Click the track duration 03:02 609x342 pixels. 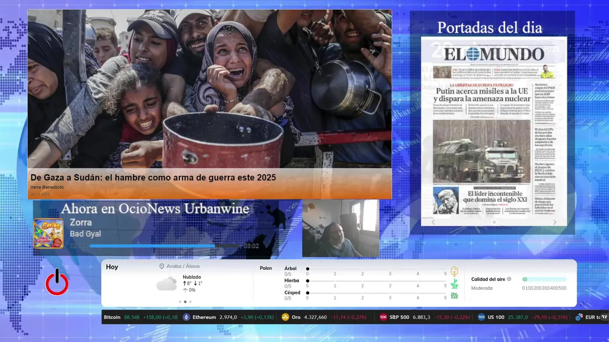[251, 246]
